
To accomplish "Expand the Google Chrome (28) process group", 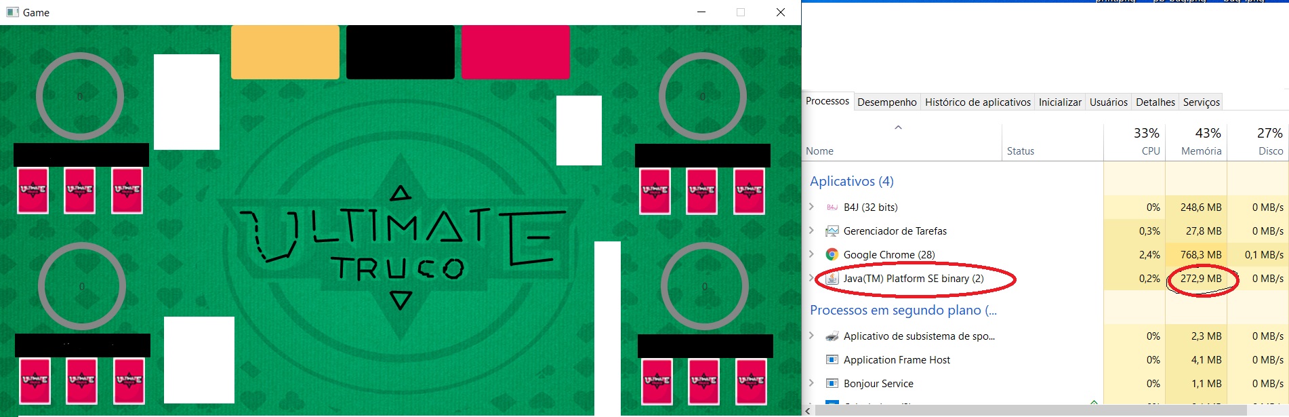I will coord(811,254).
